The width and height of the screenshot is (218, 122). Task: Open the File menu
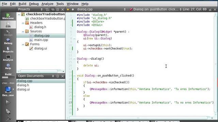click(x=4, y=4)
